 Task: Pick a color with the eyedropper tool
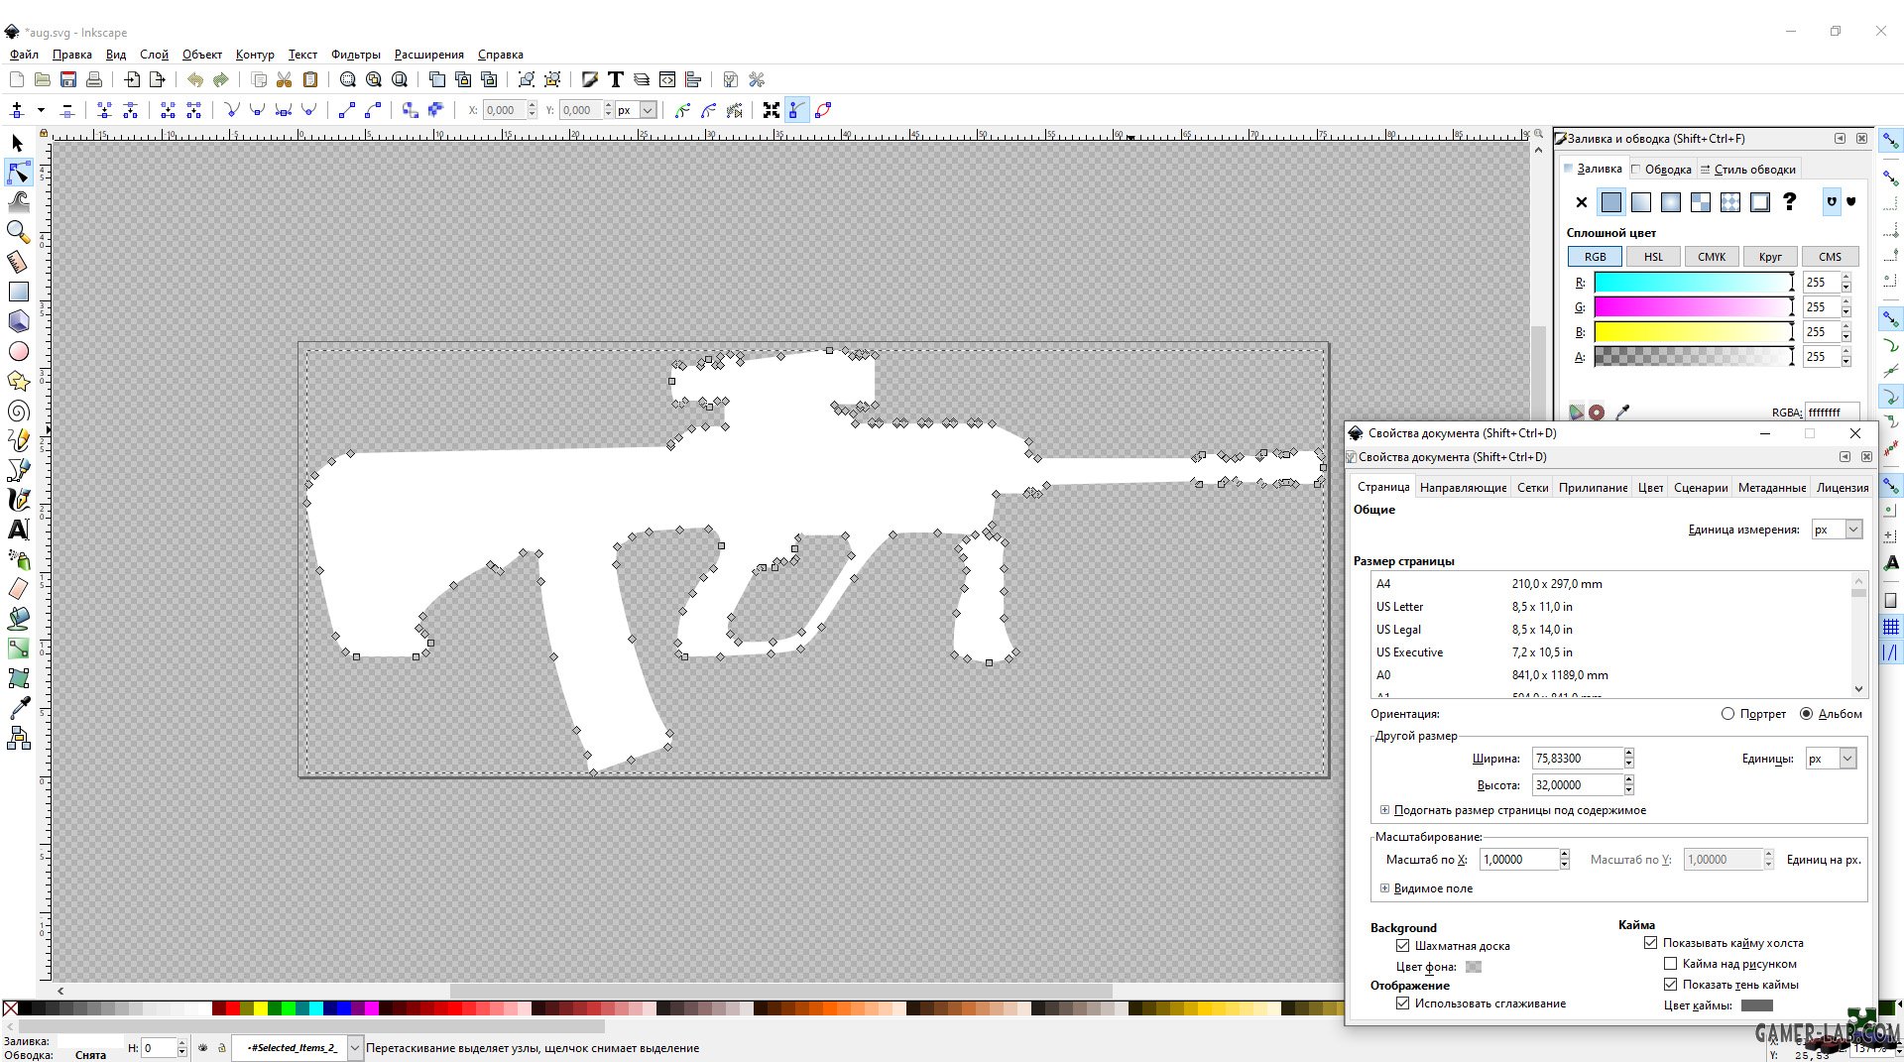[x=17, y=708]
